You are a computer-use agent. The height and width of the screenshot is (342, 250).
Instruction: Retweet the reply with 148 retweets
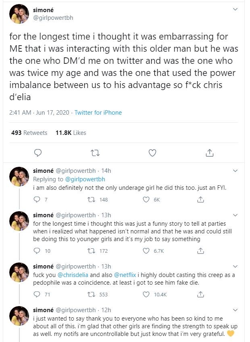coord(91,199)
